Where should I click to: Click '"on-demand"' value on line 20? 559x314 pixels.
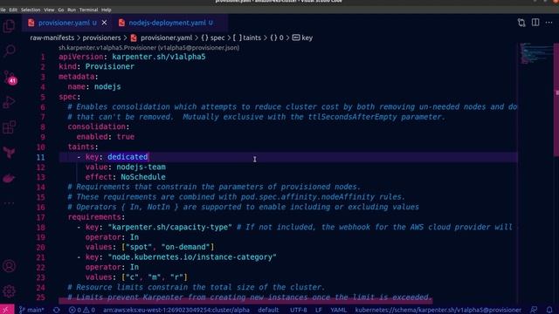click(x=185, y=247)
